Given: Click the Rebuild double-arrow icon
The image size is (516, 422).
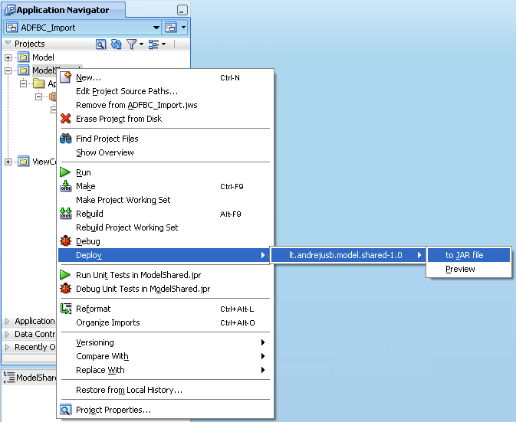Looking at the screenshot, I should pos(65,214).
